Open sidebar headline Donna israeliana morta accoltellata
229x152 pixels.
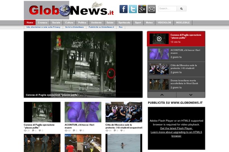[x=184, y=82]
